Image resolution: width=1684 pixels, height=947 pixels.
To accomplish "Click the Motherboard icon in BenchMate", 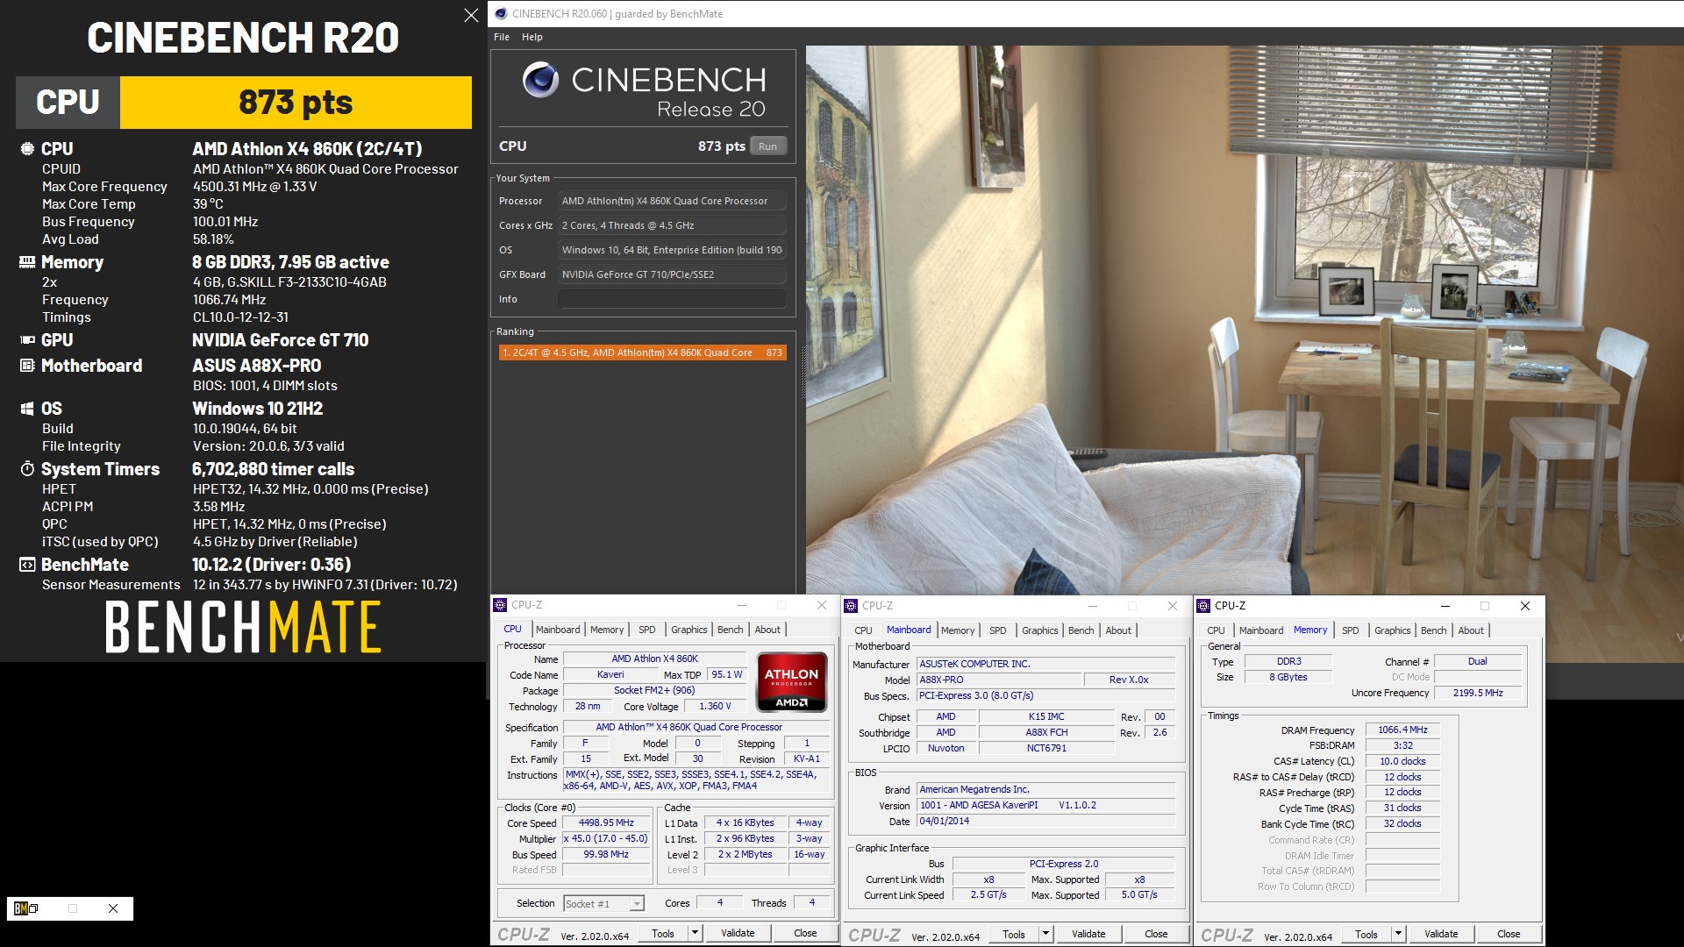I will tap(27, 366).
